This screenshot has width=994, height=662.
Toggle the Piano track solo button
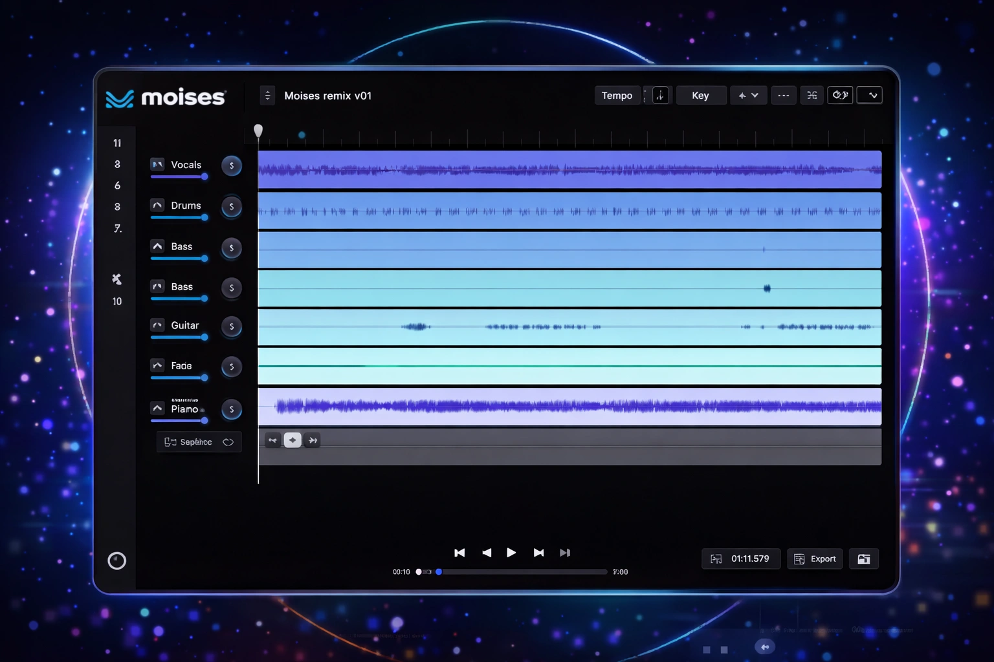click(x=232, y=409)
